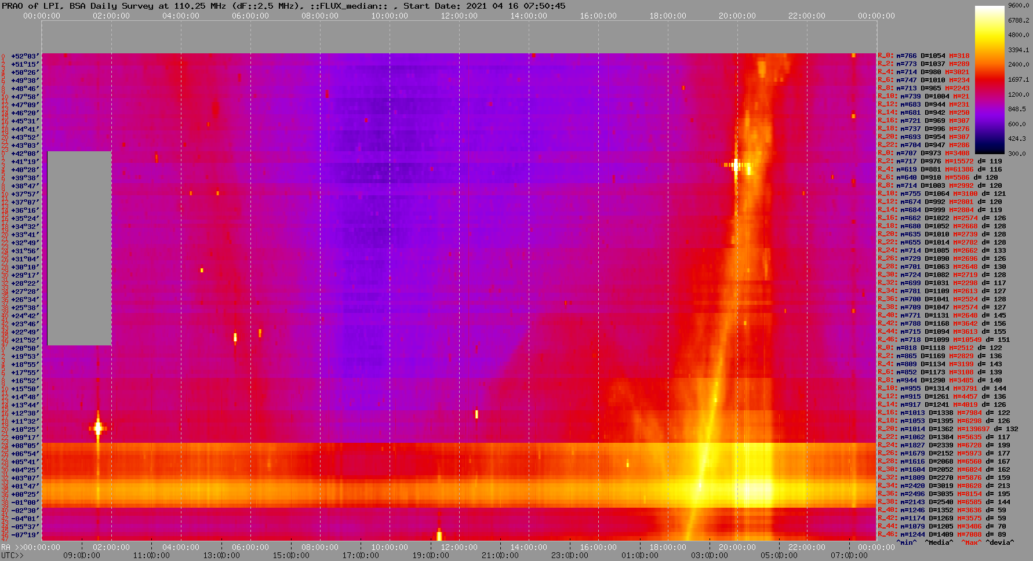Click the 1200.0 color scale tick label
The width and height of the screenshot is (1033, 561).
pos(1019,94)
